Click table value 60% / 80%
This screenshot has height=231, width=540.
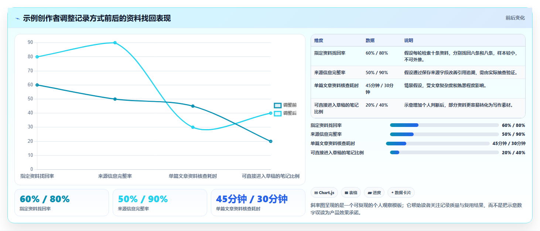(x=377, y=53)
